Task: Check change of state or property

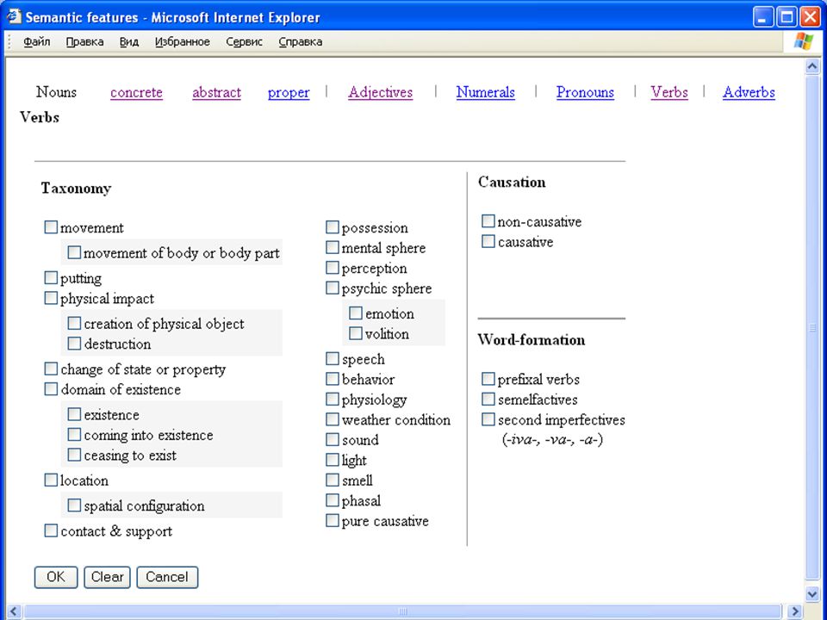Action: 51,369
